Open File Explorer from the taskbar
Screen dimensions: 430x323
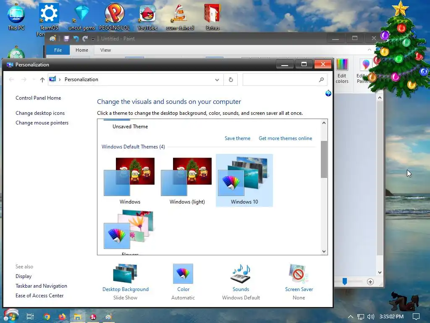click(x=77, y=317)
